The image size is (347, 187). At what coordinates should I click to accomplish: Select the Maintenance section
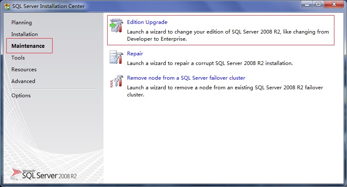pos(28,46)
